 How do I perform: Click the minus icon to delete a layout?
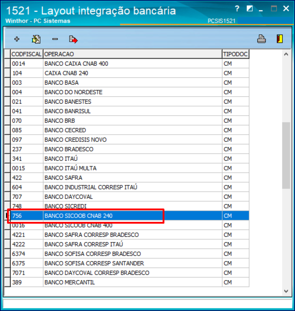tap(55, 39)
